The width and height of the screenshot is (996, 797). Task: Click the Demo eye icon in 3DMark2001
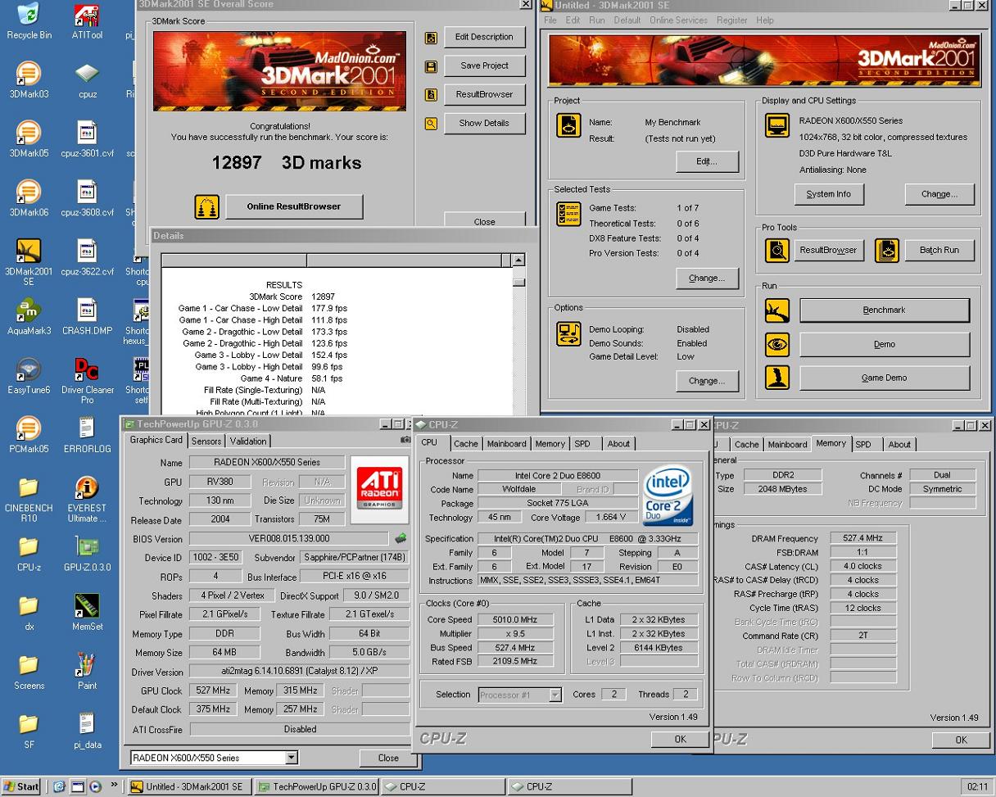coord(776,344)
